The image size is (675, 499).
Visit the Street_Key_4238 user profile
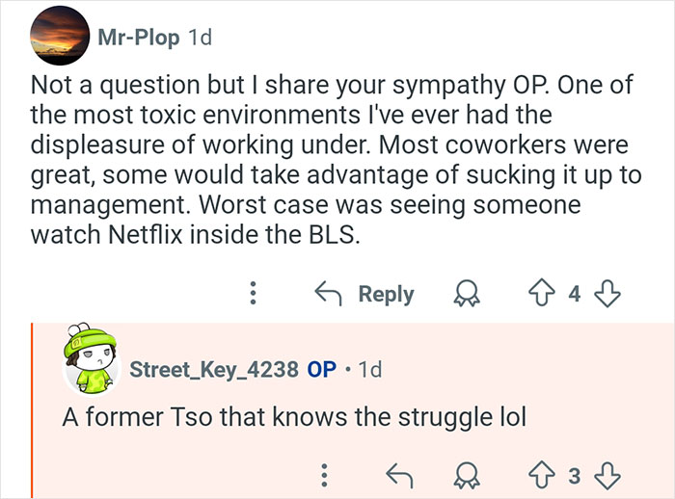(x=212, y=369)
